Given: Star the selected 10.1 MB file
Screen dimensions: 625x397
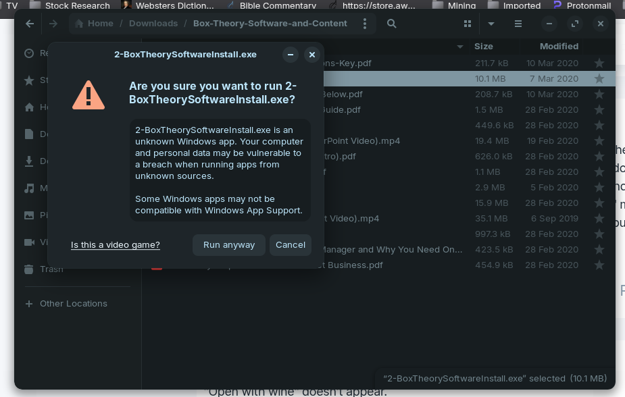Looking at the screenshot, I should (599, 78).
